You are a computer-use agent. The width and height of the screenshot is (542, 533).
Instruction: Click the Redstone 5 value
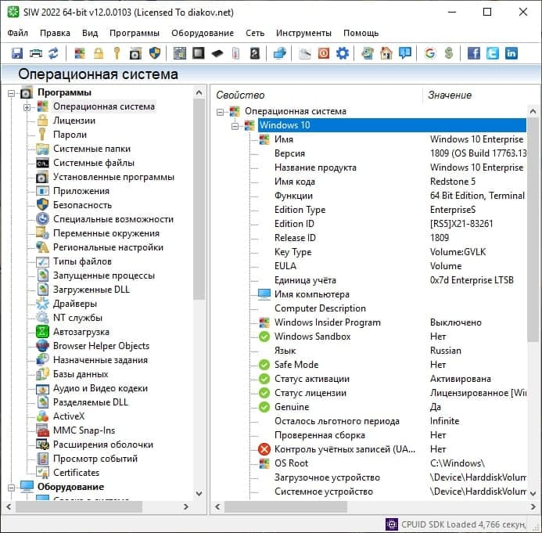(x=453, y=182)
